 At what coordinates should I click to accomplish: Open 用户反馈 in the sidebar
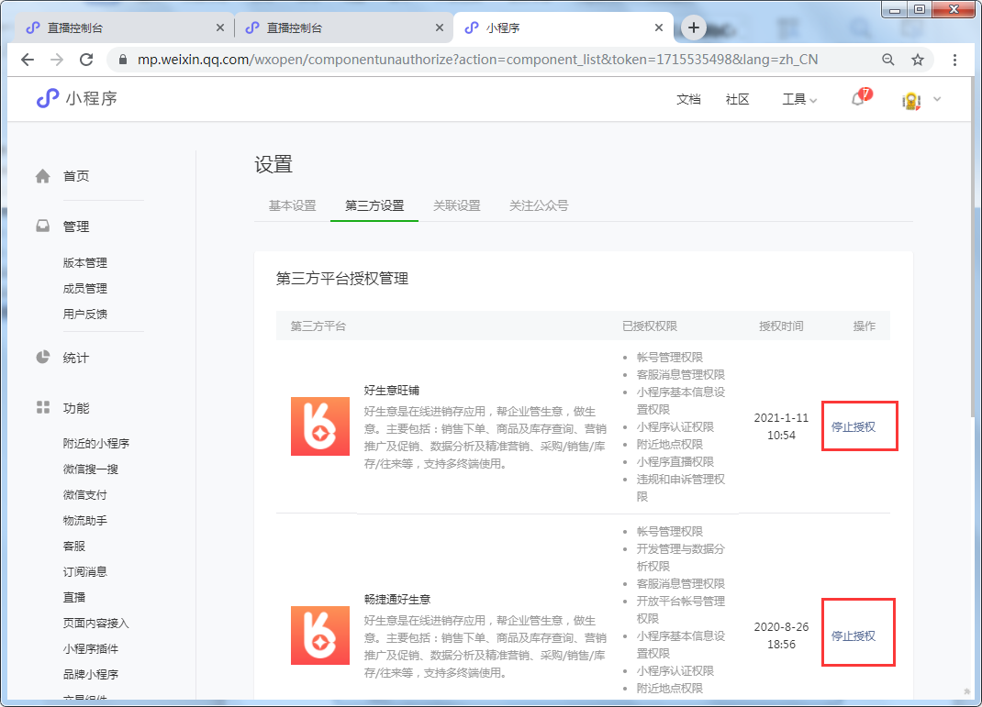click(x=85, y=315)
